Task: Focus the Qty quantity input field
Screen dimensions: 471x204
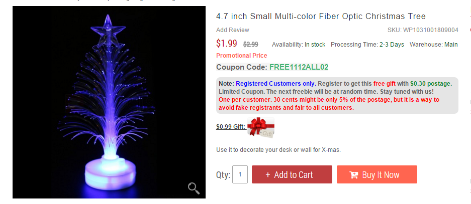Action: (240, 174)
